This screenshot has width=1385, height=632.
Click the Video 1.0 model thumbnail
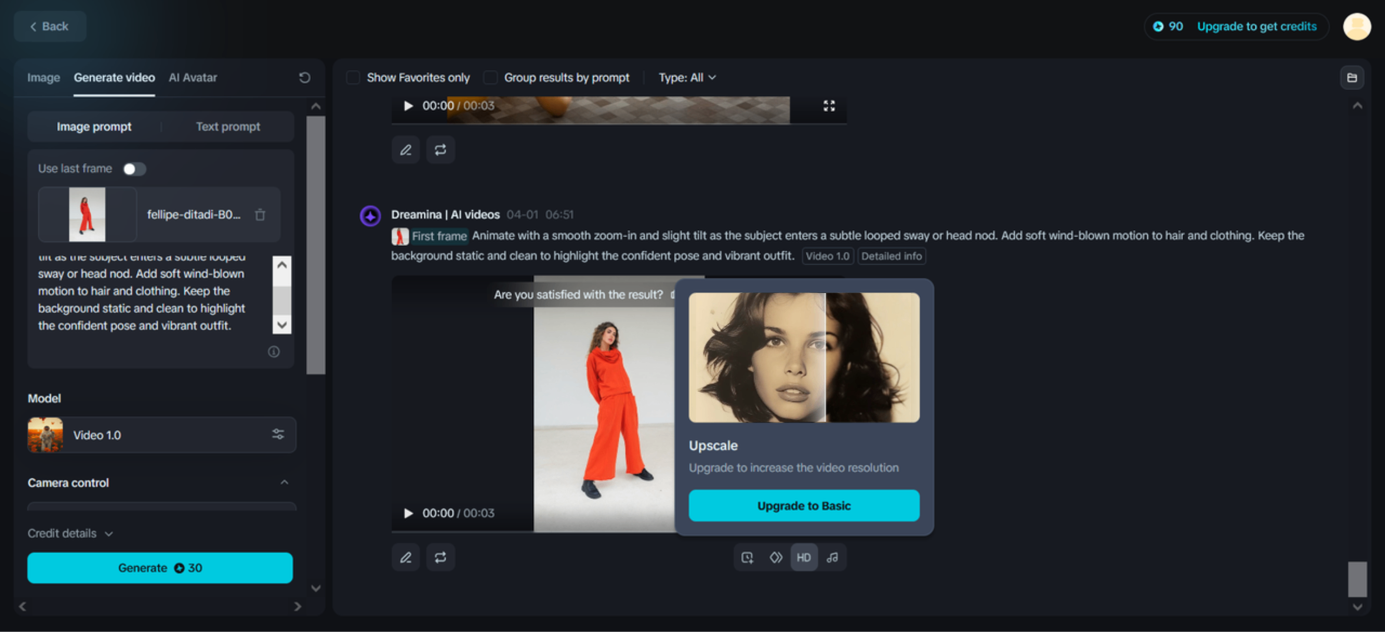[x=45, y=435]
